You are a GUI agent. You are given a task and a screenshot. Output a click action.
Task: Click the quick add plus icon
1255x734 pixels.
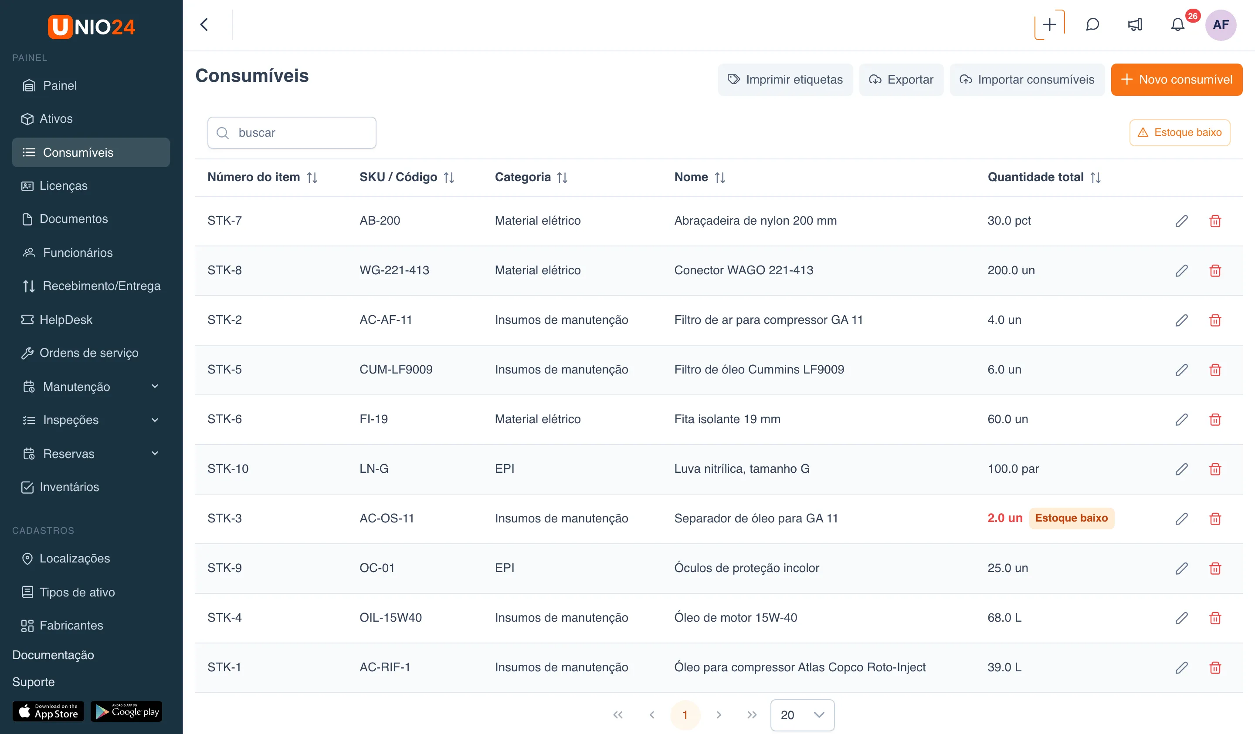tap(1049, 24)
